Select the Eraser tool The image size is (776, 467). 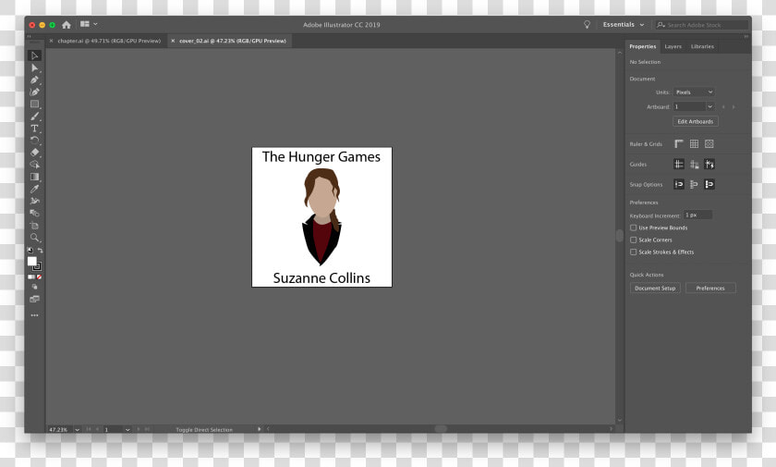(x=34, y=153)
